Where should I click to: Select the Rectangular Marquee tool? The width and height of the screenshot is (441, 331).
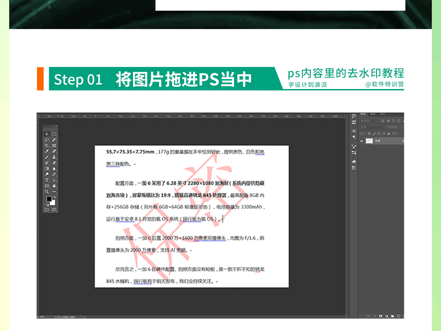(x=54, y=134)
